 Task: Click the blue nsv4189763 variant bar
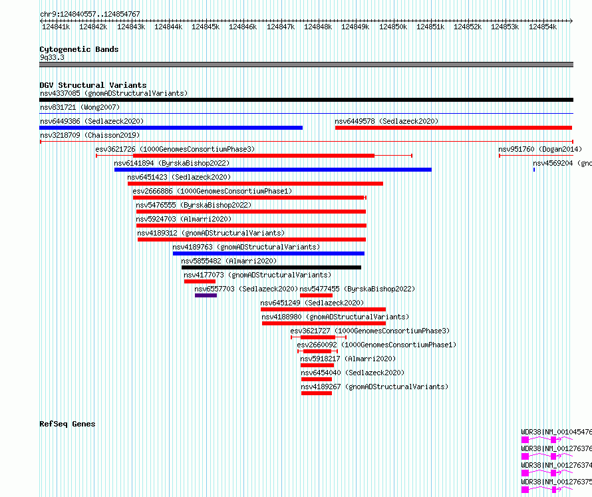point(269,253)
